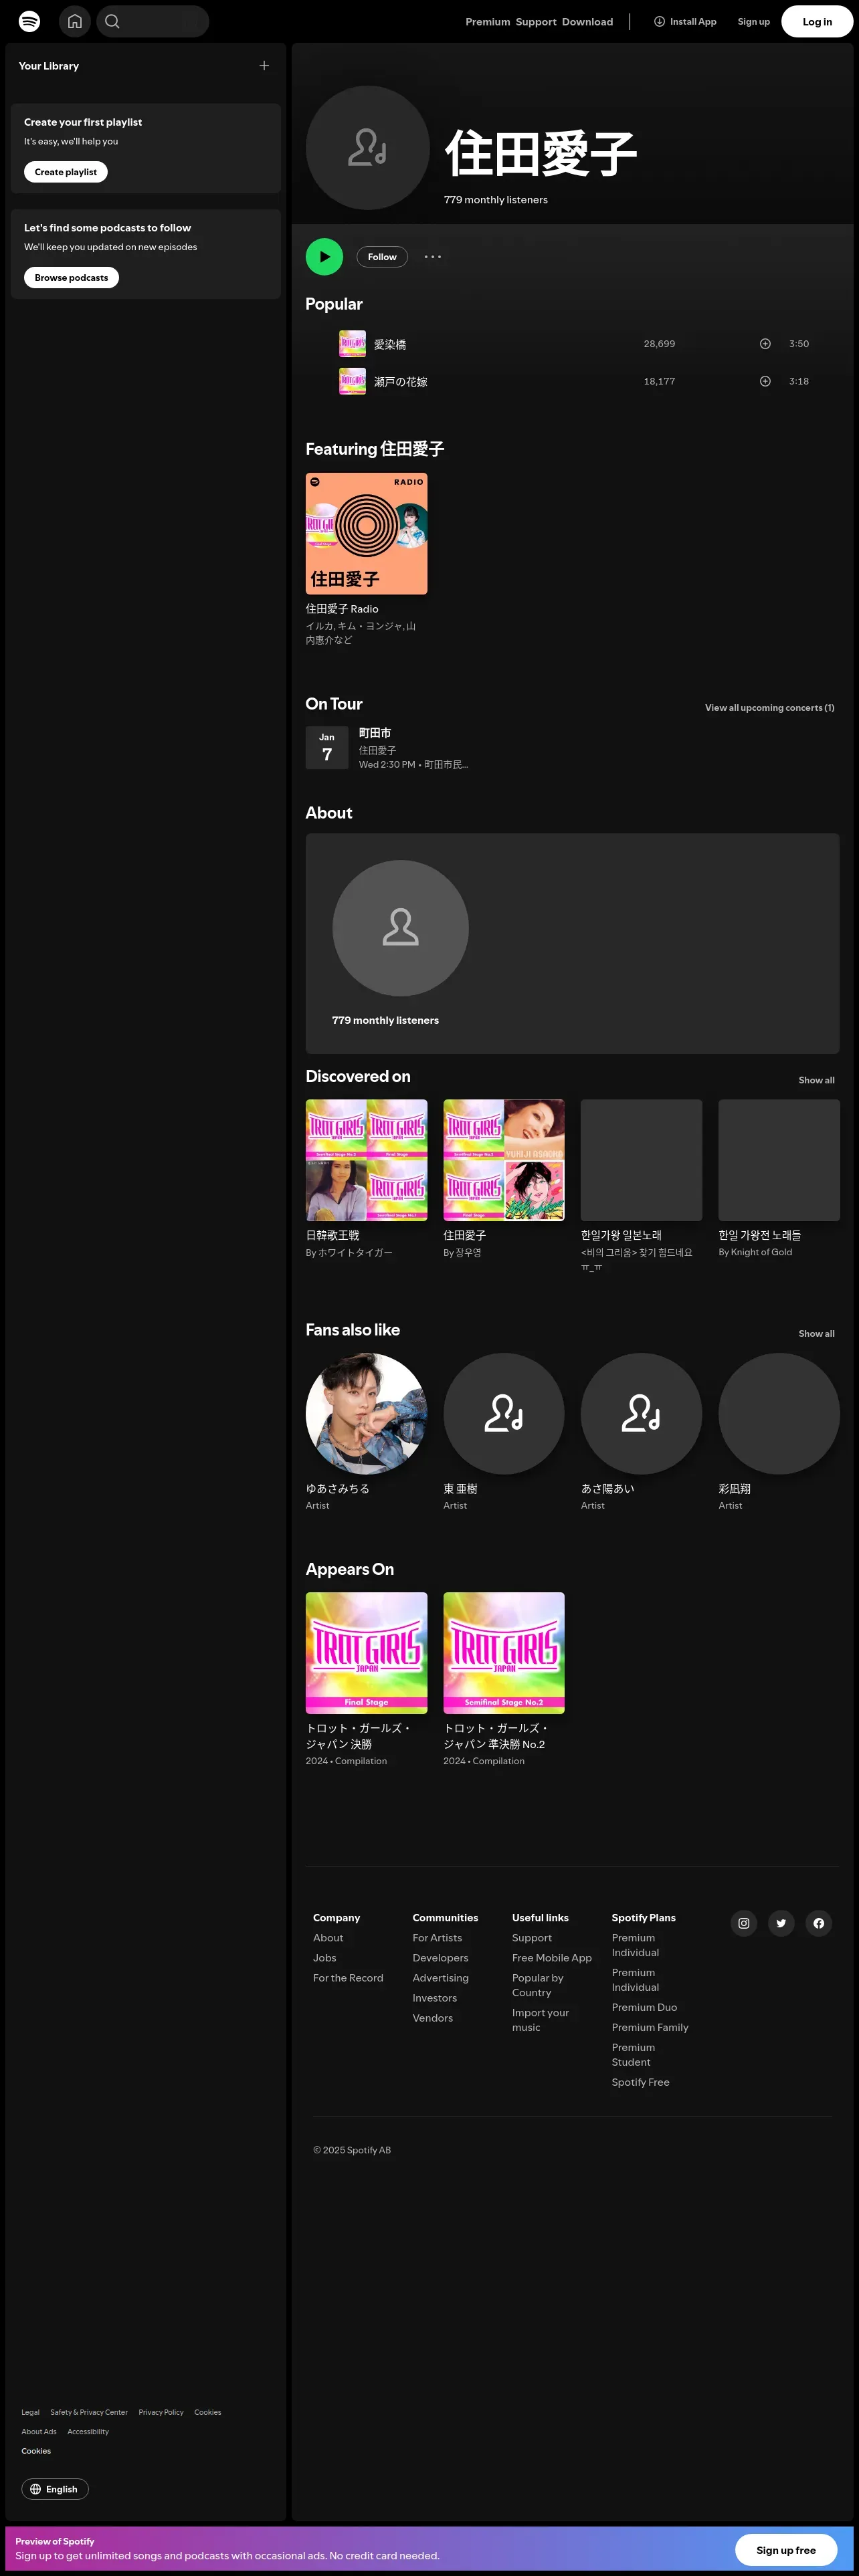
Task: Click the Sign up free button
Action: [786, 2551]
